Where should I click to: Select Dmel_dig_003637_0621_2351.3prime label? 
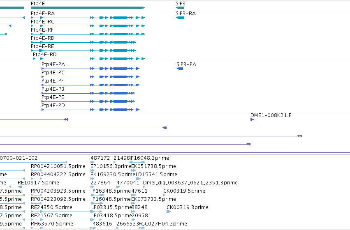point(190,183)
